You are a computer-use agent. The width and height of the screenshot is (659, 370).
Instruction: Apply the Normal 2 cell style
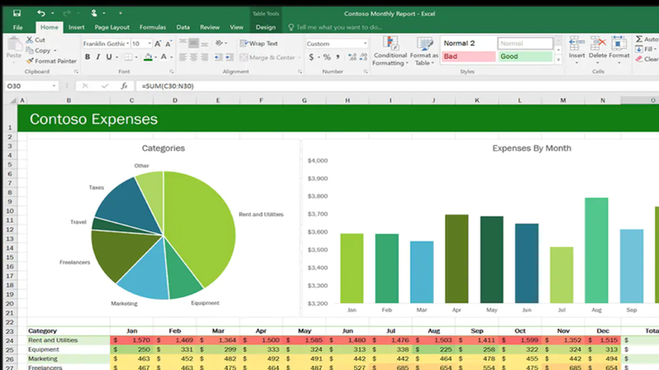[x=468, y=43]
